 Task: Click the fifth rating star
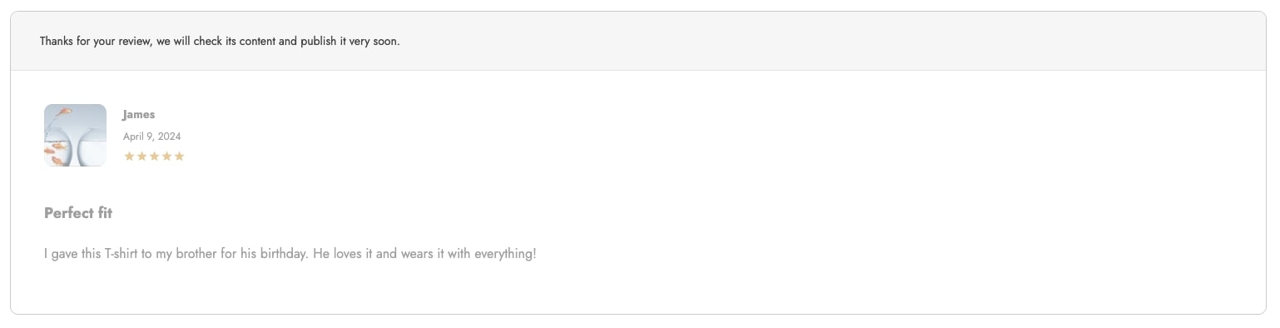click(179, 156)
